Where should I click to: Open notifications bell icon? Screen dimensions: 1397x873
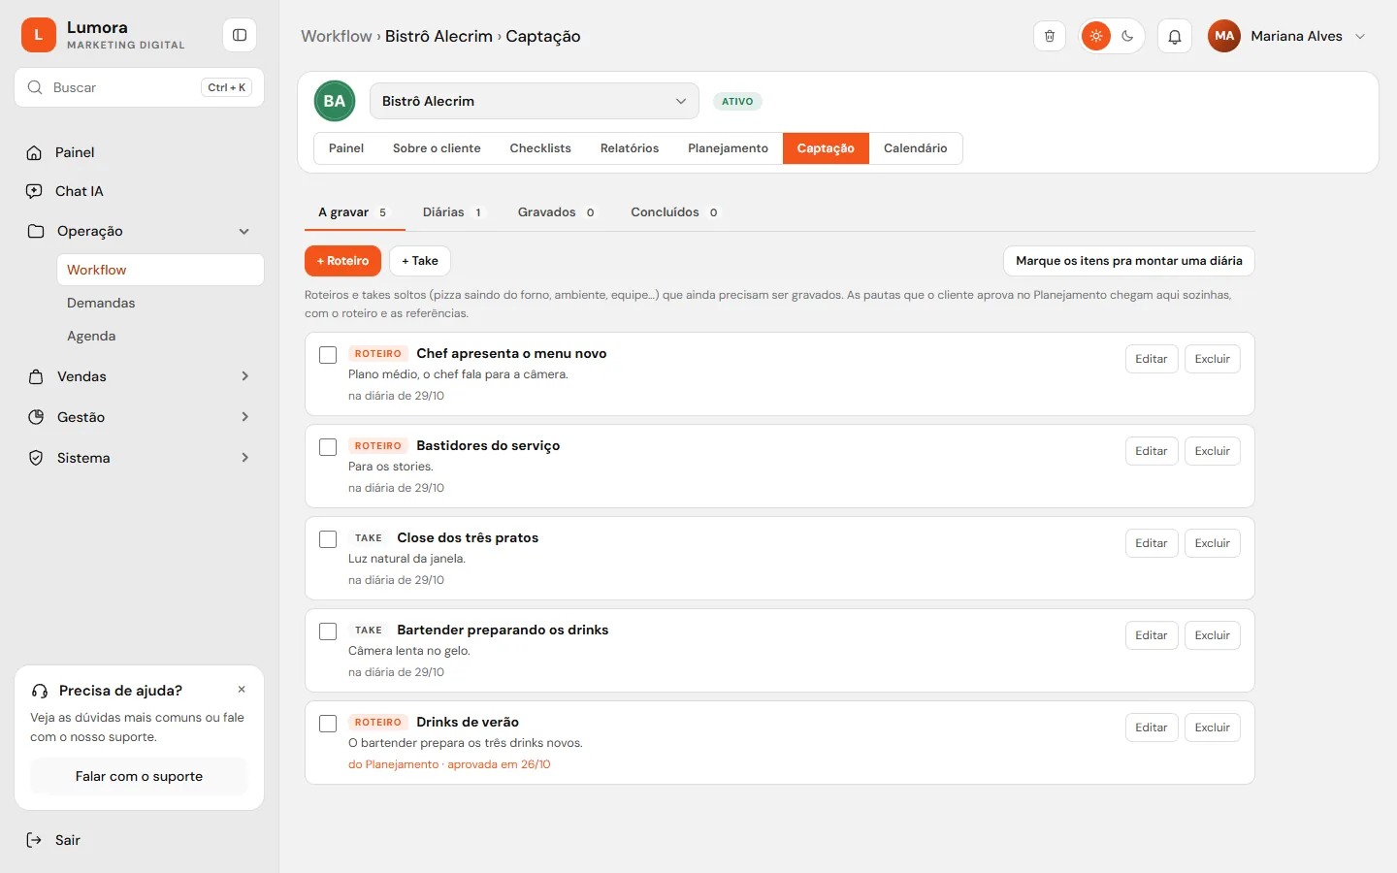tap(1175, 36)
